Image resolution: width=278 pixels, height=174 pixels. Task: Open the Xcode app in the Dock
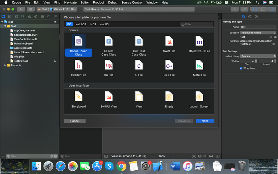click(x=157, y=166)
